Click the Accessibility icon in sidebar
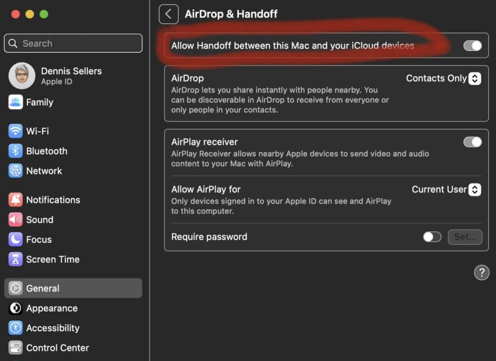Viewport: 496px width, 361px height. [x=16, y=328]
